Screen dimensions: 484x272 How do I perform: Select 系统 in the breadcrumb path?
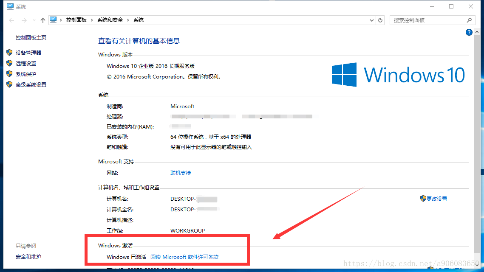(138, 20)
